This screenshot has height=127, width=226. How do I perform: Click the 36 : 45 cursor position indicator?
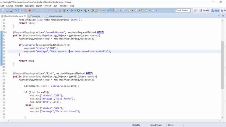[171, 125]
